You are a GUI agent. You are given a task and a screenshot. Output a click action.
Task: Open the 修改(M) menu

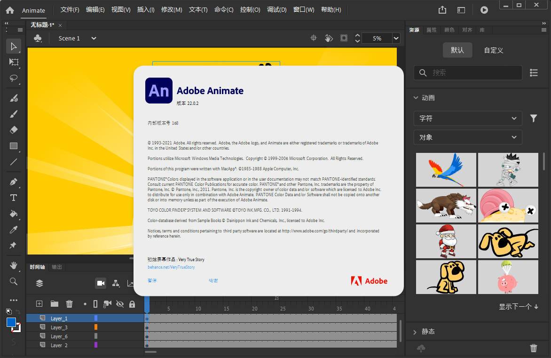172,10
